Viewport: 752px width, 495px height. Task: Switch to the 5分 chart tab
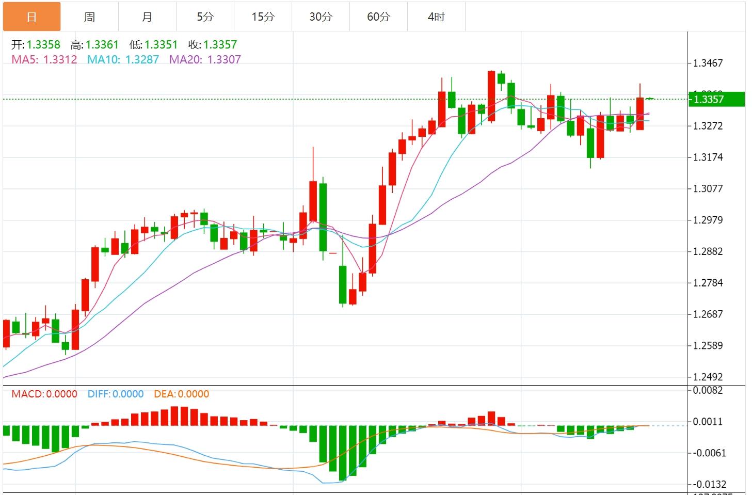(205, 17)
